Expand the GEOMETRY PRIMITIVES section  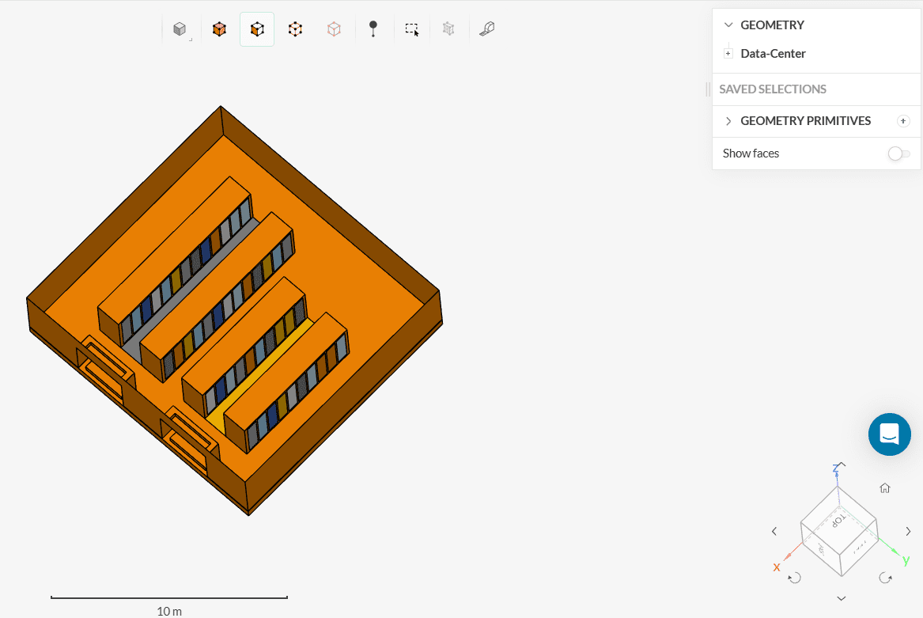pos(728,121)
